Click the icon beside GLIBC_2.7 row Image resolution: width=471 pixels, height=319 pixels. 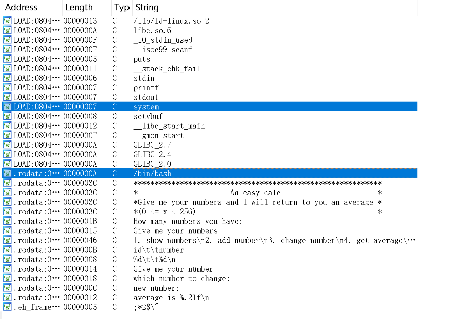tap(7, 145)
